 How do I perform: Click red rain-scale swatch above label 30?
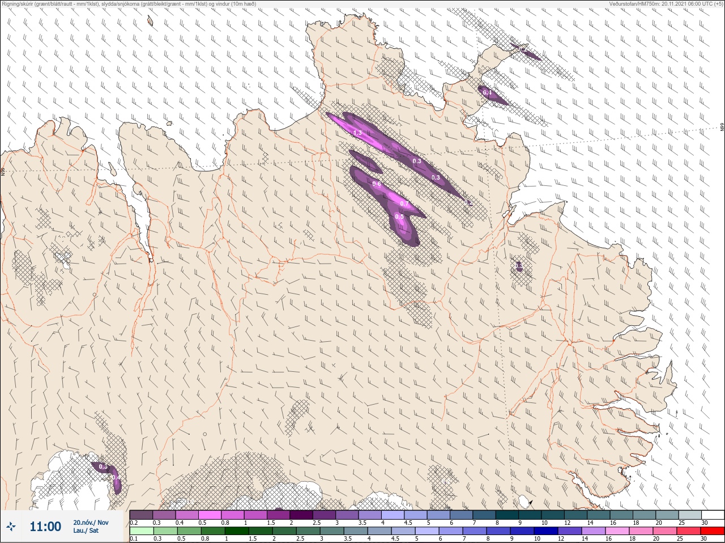coord(712,531)
